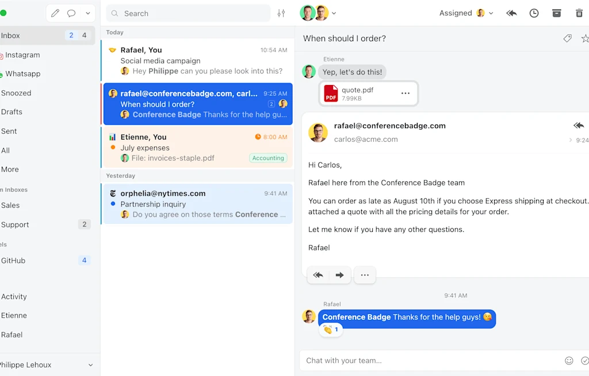Open the compose options chevron next to chat icon
The width and height of the screenshot is (589, 376).
(x=87, y=13)
